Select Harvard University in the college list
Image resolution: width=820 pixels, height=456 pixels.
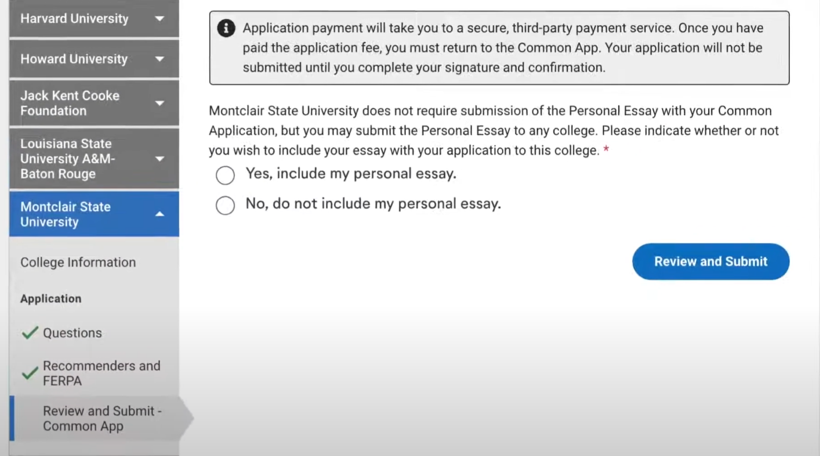(x=74, y=18)
